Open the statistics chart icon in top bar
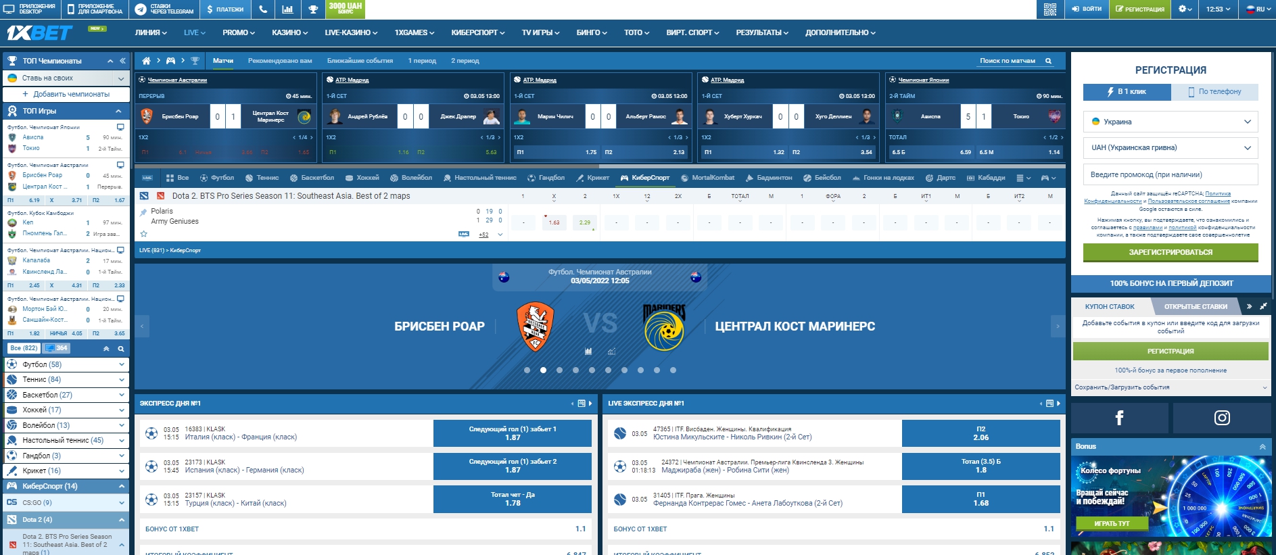This screenshot has height=555, width=1276. tap(287, 9)
